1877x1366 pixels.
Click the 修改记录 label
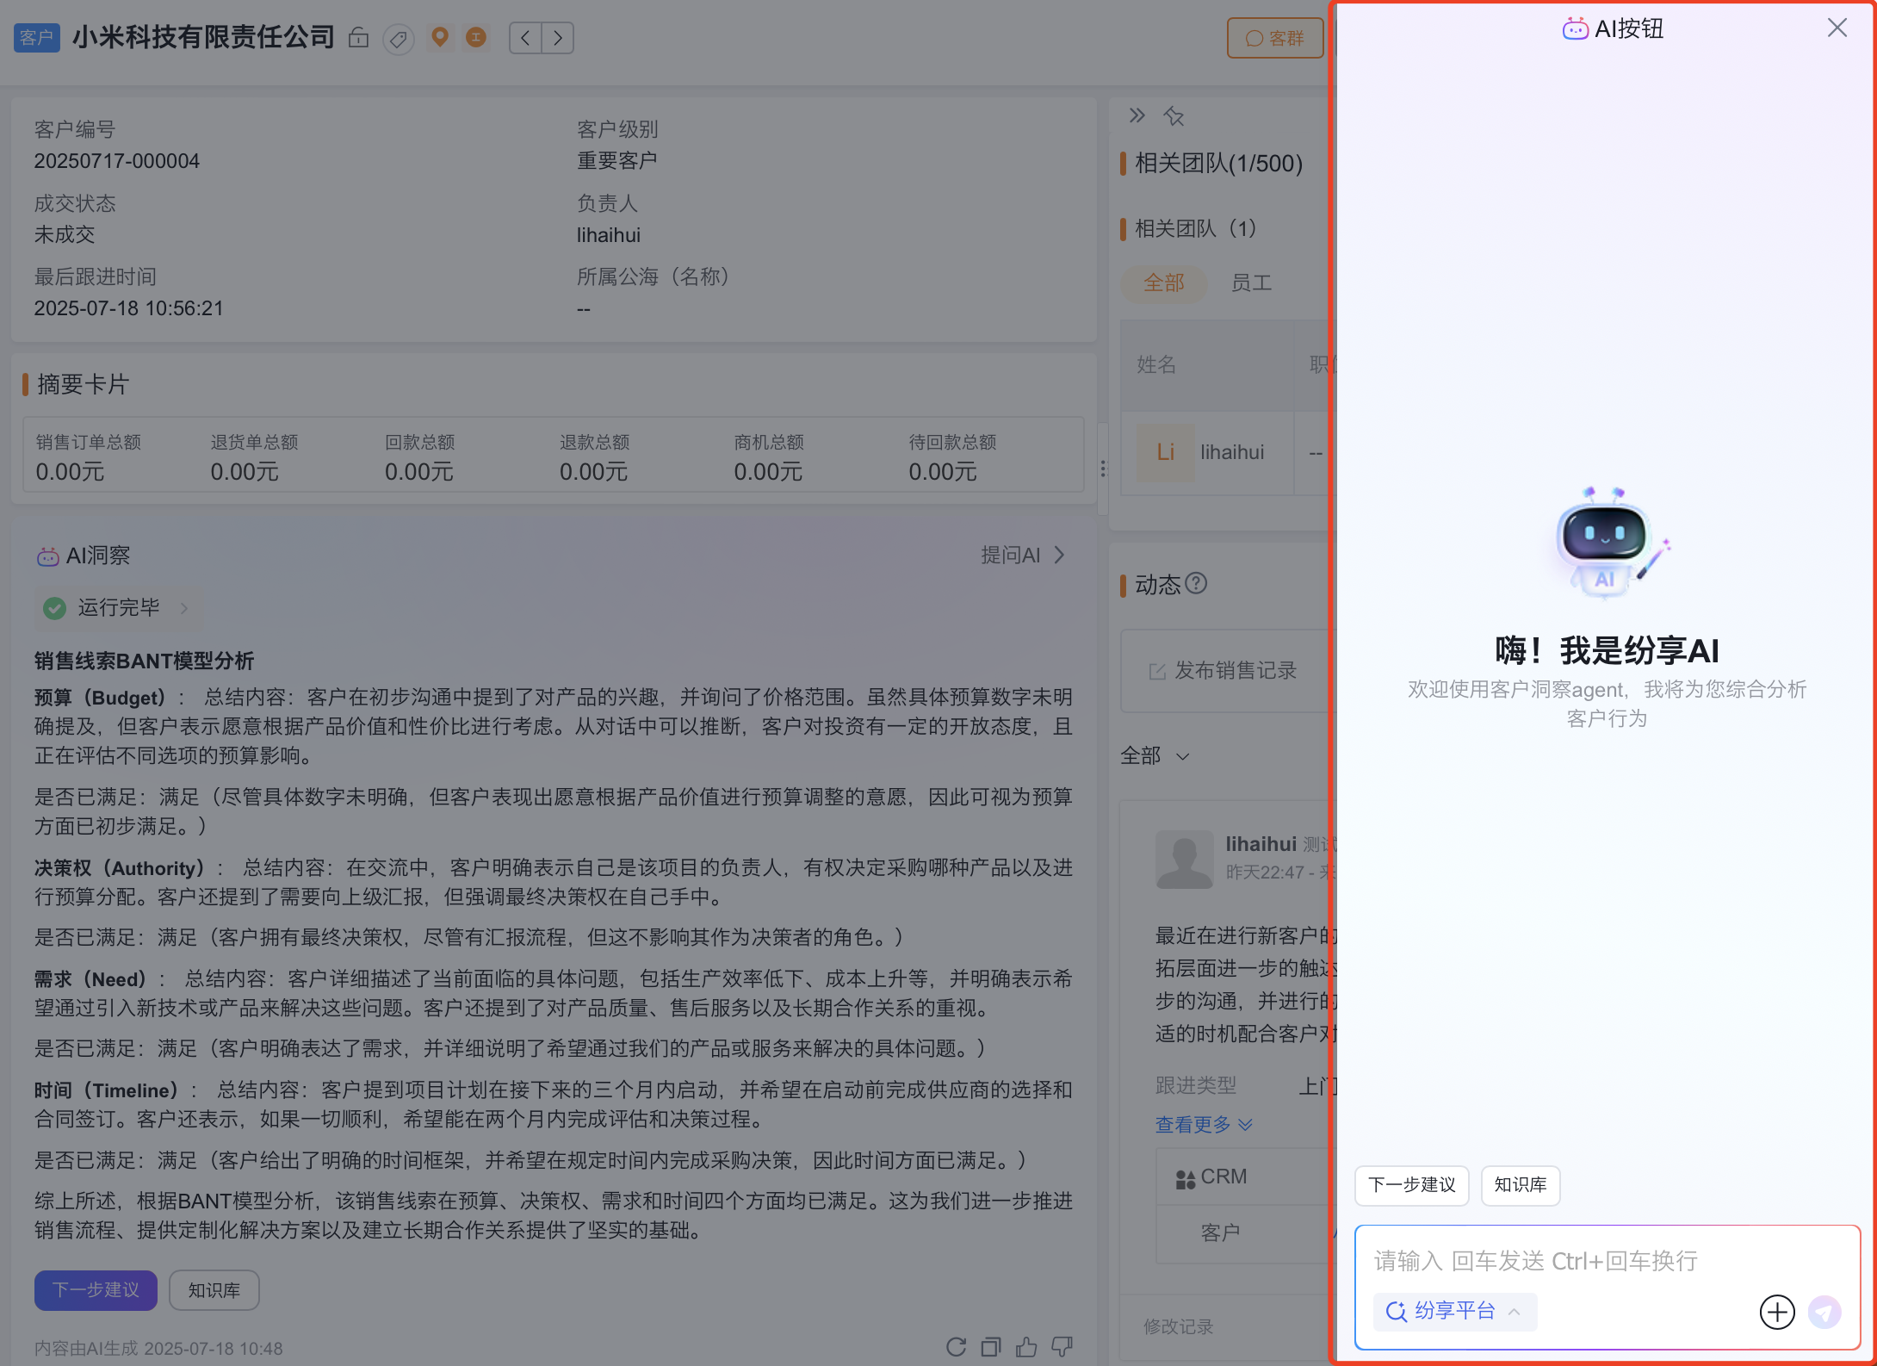[x=1178, y=1326]
